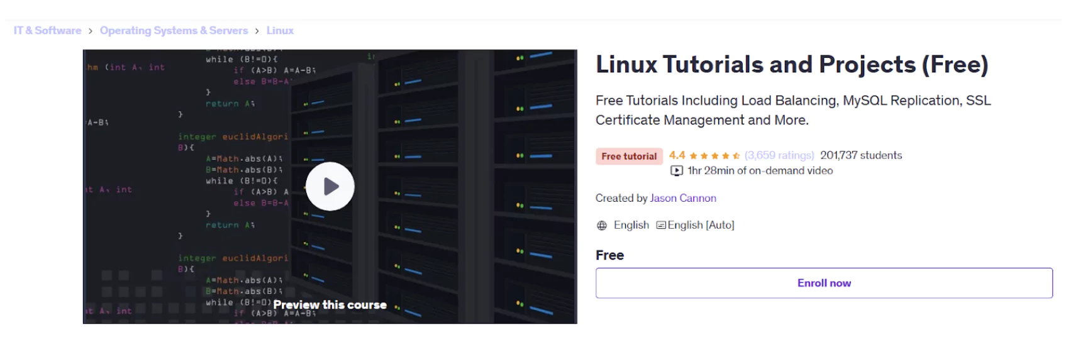Viewport: 1083px width, 347px height.
Task: Click chevron before Linux breadcrumb
Action: 257,31
